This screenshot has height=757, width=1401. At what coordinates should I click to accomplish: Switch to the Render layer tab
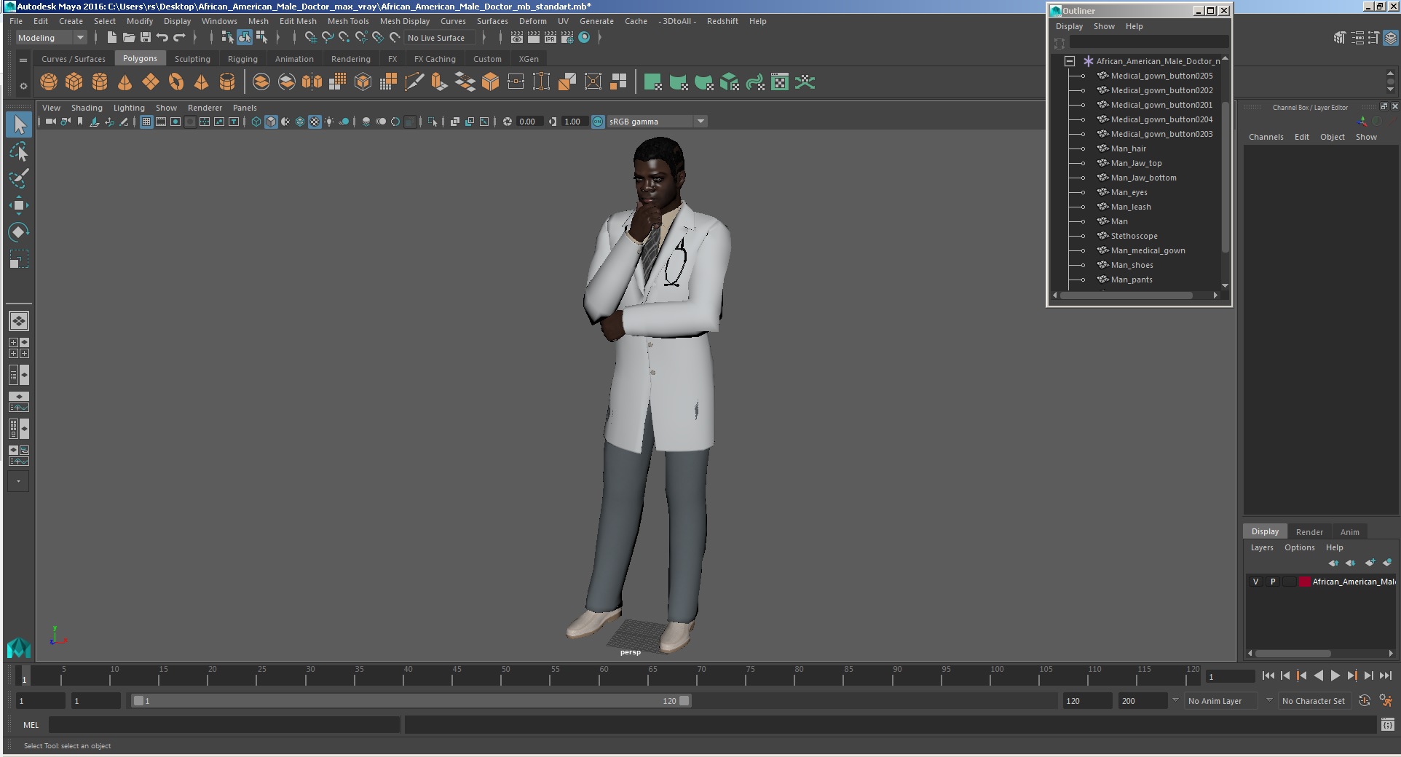[x=1309, y=532]
